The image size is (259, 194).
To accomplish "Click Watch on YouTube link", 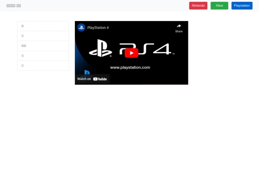I will click(92, 79).
